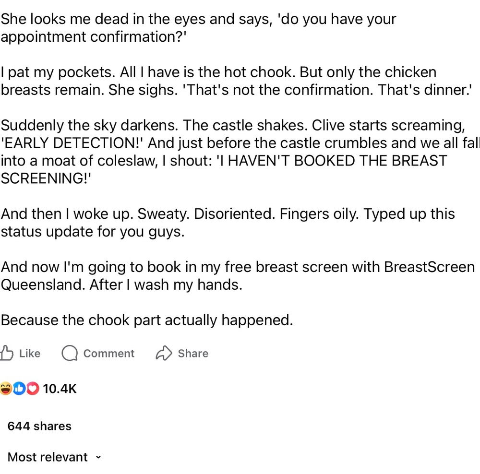View the 10.4K reactions count
This screenshot has width=480, height=474.
(x=60, y=389)
